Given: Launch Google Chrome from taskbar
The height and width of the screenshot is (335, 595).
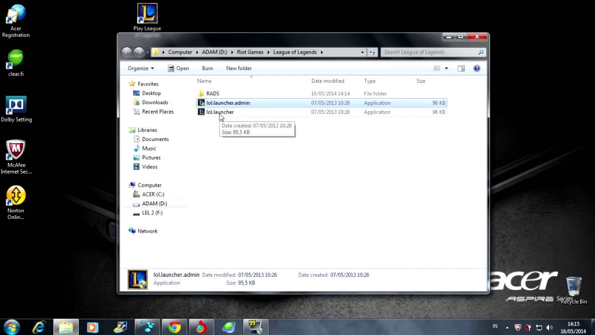Looking at the screenshot, I should (175, 328).
